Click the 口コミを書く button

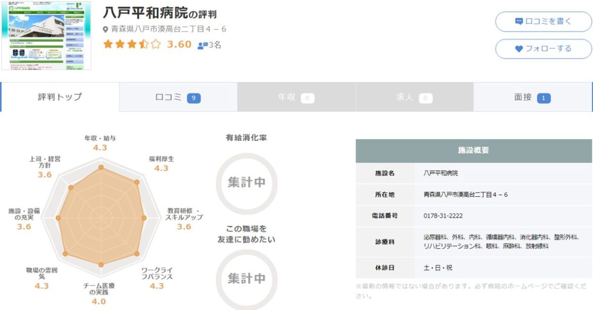[543, 22]
